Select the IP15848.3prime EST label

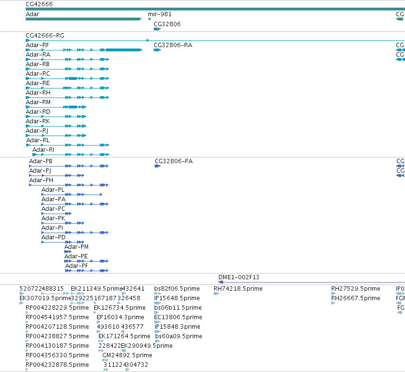[178, 327]
